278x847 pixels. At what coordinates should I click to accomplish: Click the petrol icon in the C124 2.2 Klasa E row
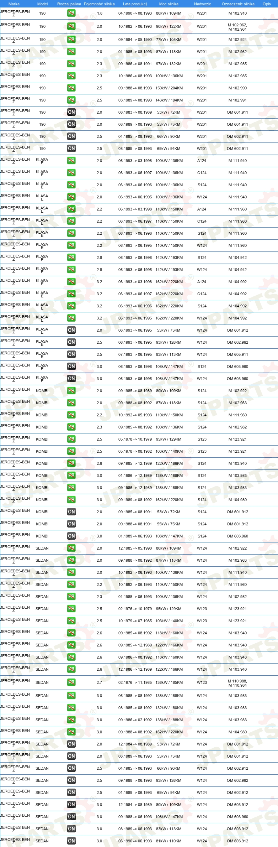tap(71, 221)
